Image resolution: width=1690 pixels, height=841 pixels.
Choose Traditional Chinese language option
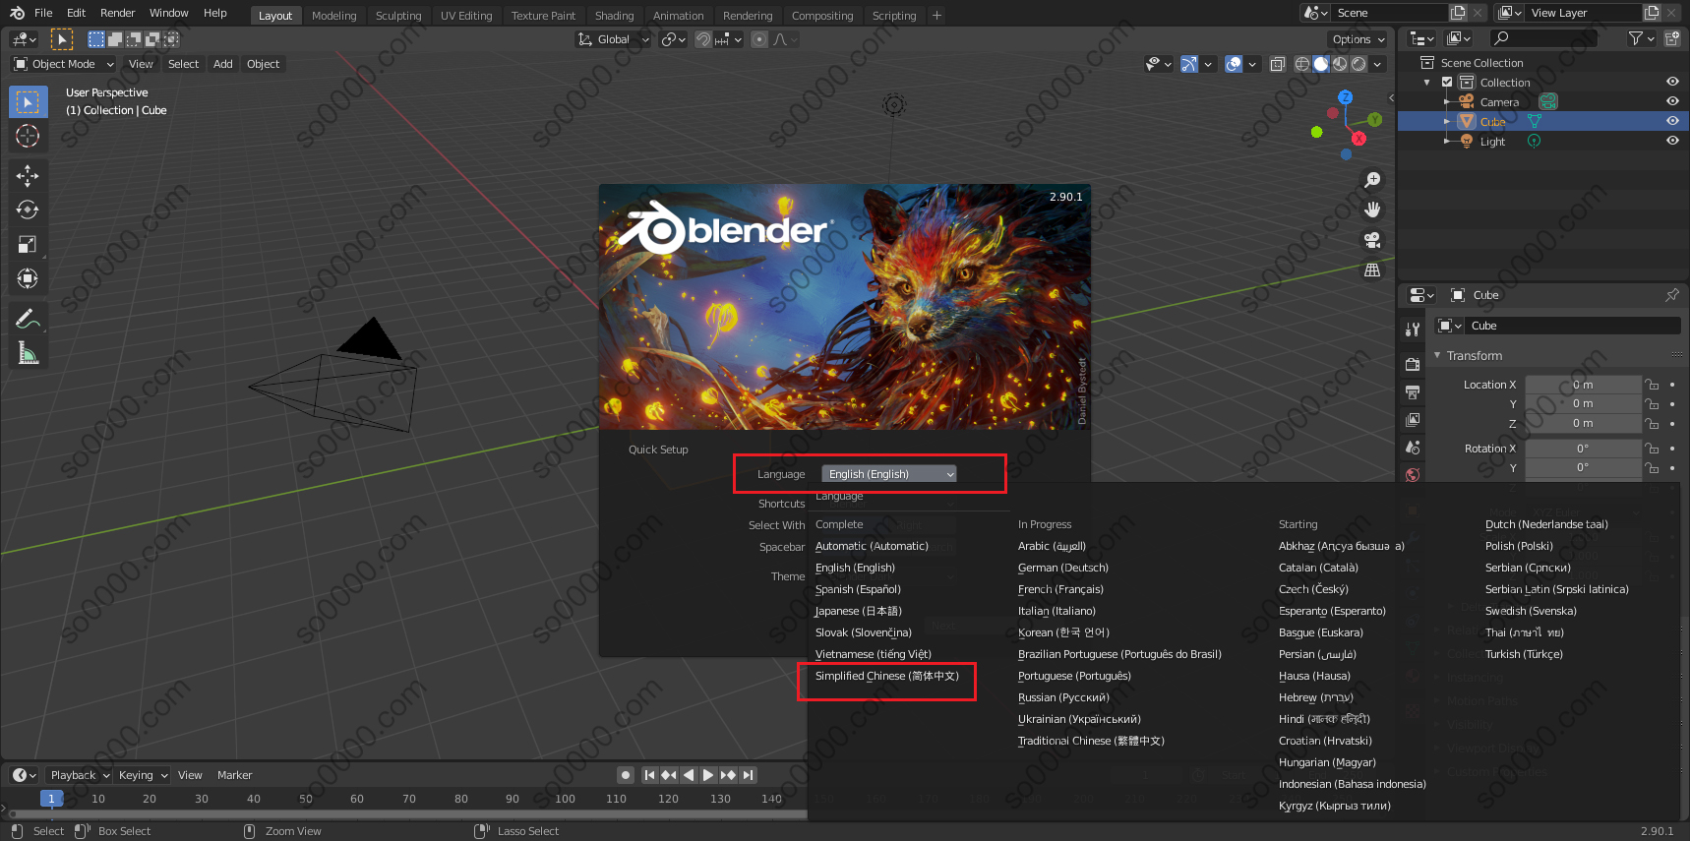1091,741
